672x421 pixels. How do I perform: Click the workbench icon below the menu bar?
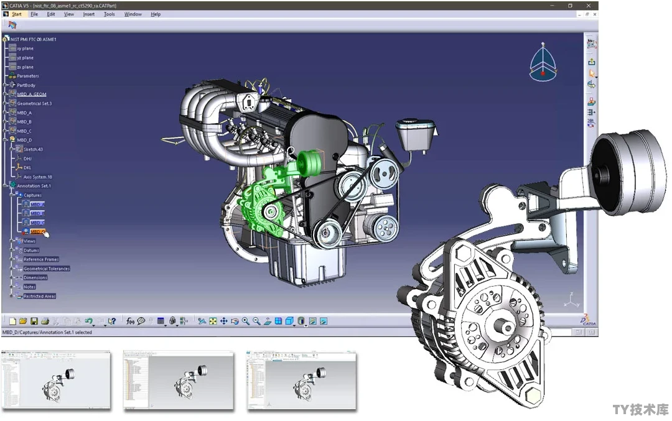coord(12,25)
